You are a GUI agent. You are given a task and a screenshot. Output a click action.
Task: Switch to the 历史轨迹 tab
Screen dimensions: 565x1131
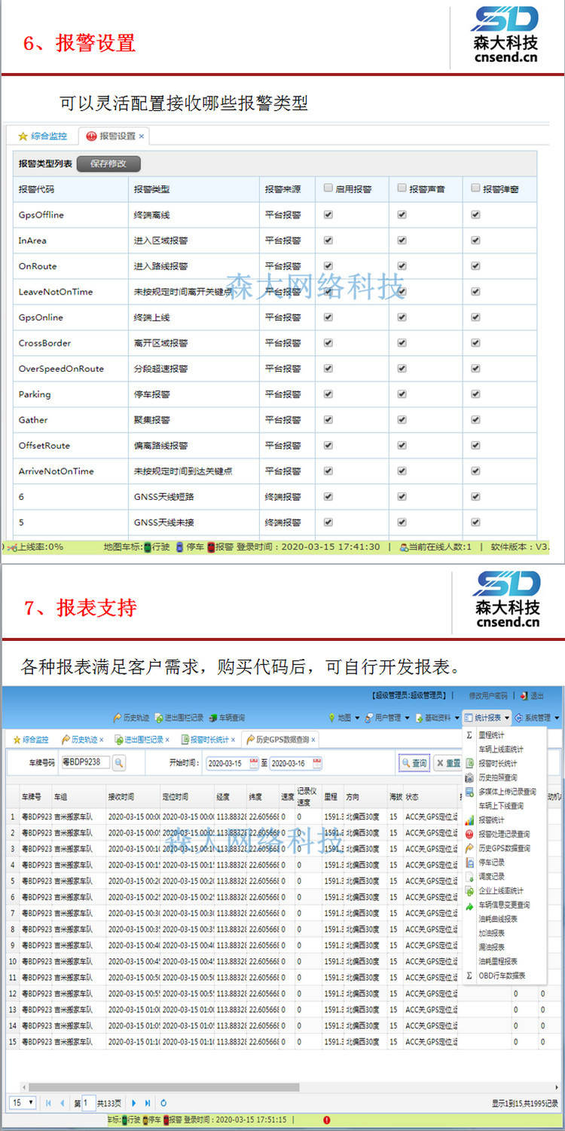pyautogui.click(x=82, y=740)
